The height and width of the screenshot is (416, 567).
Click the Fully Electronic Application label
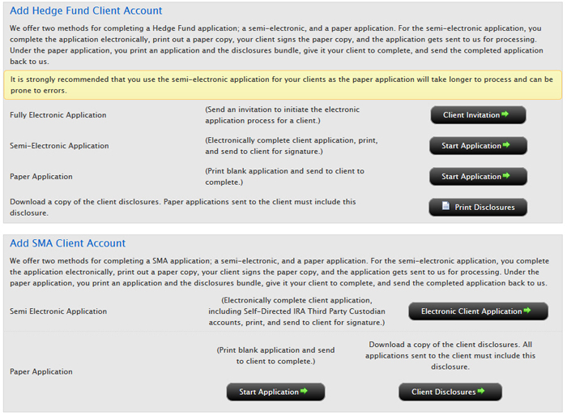(58, 115)
